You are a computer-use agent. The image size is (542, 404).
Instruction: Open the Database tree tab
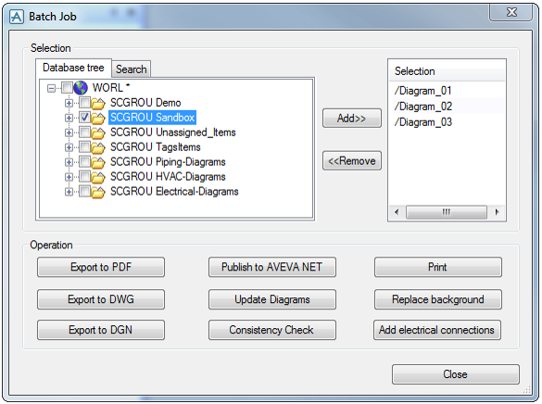(x=73, y=68)
